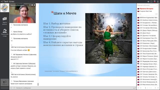The width and height of the screenshot is (160, 90).
Task: Open chat options menu left of message field
Action: pyautogui.click(x=11, y=88)
